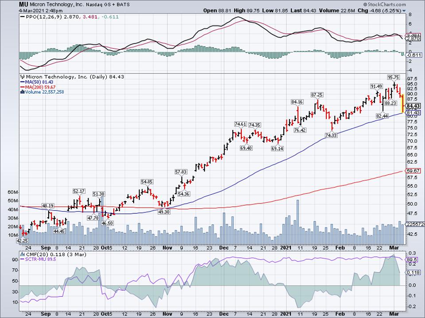Open the blue dropdown arrow after Chg value
The width and height of the screenshot is (425, 318).
pyautogui.click(x=404, y=10)
